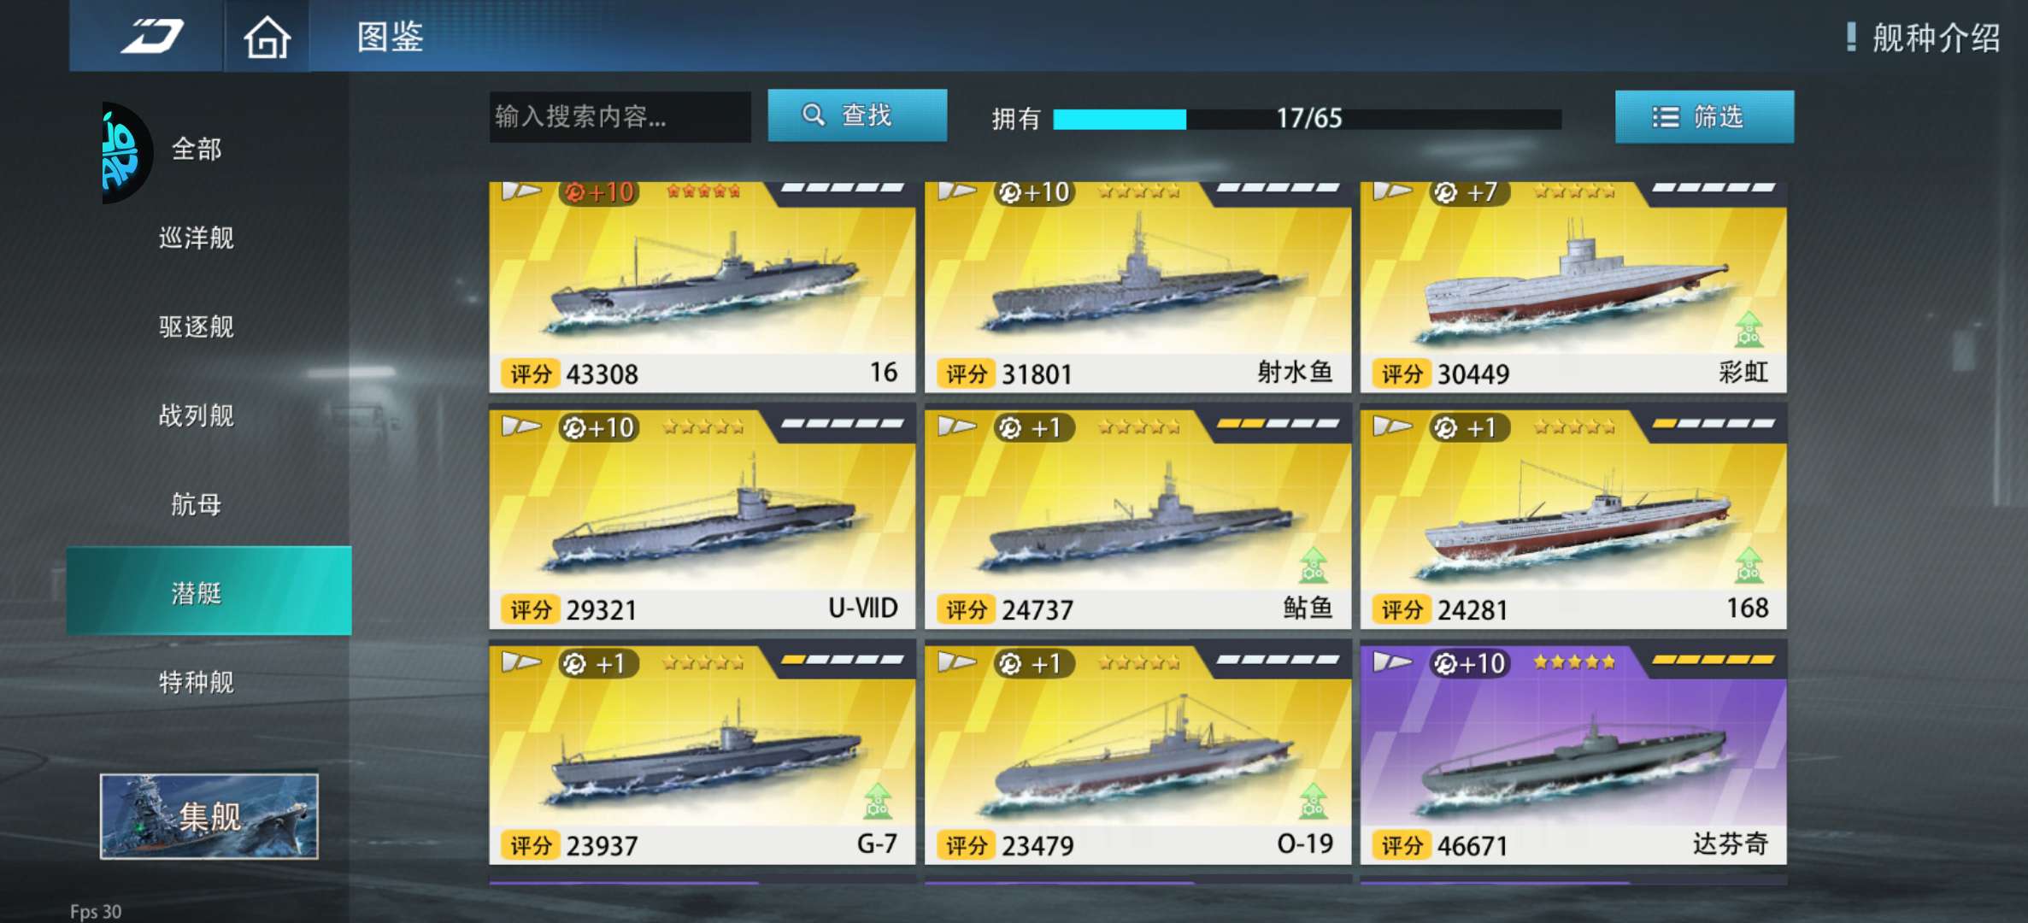Click the green upgrade icon on G-7 card
The image size is (2028, 923).
click(878, 801)
